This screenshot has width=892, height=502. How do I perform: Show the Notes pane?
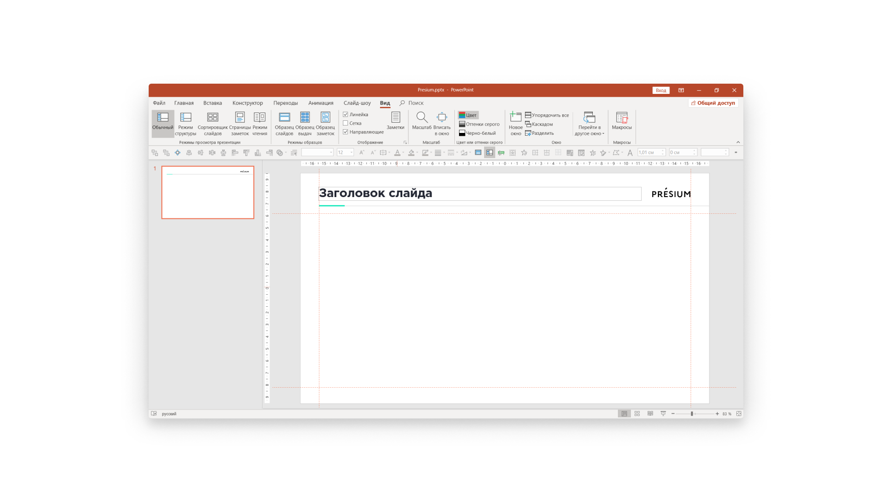click(395, 123)
